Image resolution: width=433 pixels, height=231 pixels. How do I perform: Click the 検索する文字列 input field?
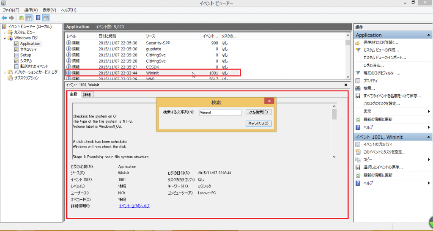click(x=220, y=113)
